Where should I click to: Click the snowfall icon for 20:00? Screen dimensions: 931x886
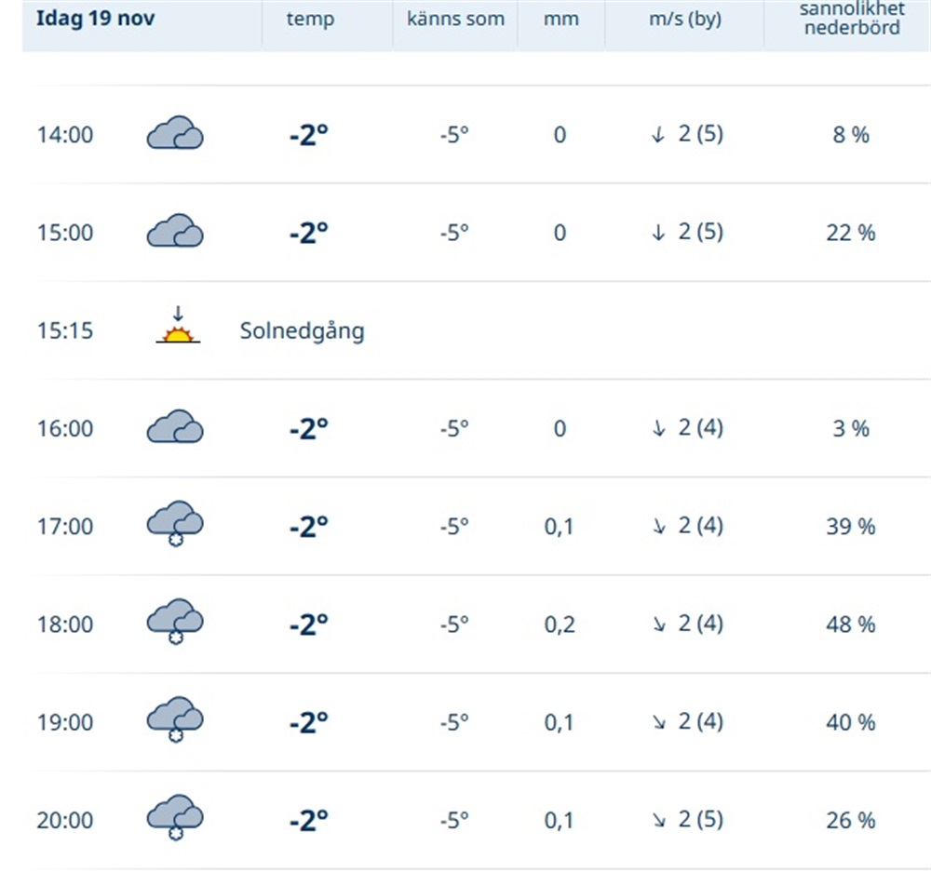click(x=175, y=819)
